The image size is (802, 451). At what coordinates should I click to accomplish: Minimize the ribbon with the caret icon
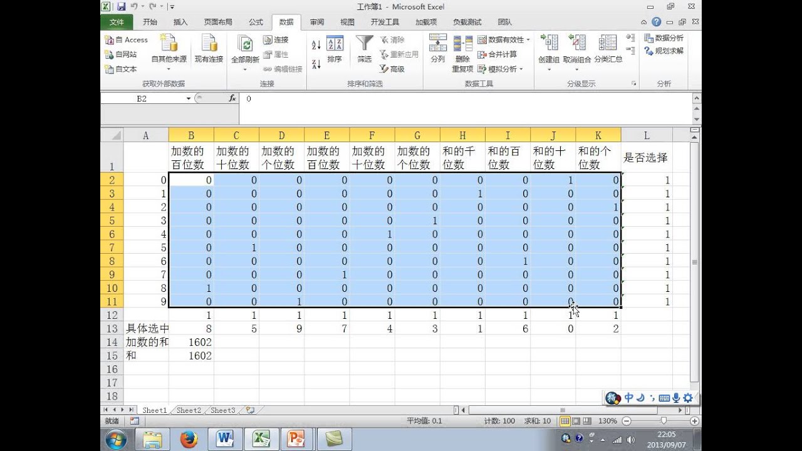pyautogui.click(x=645, y=22)
